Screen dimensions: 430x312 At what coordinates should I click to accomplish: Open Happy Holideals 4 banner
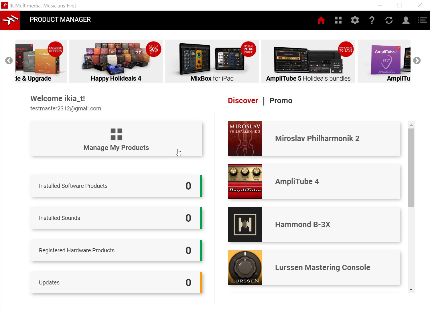click(x=116, y=61)
